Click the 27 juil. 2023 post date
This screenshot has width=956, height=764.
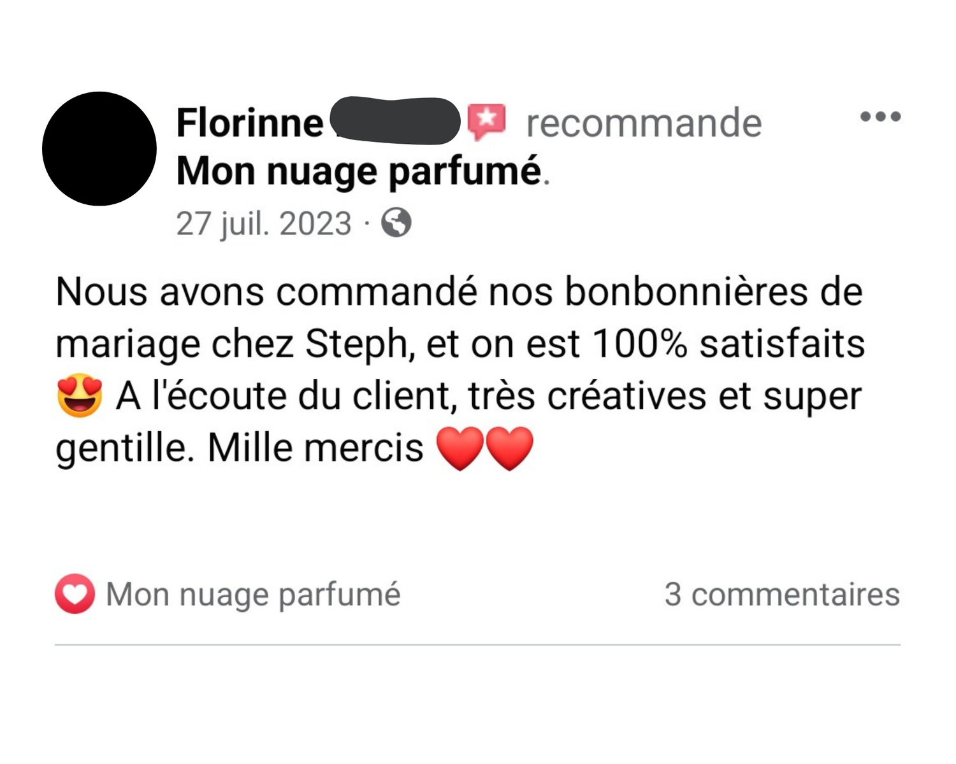[x=264, y=223]
